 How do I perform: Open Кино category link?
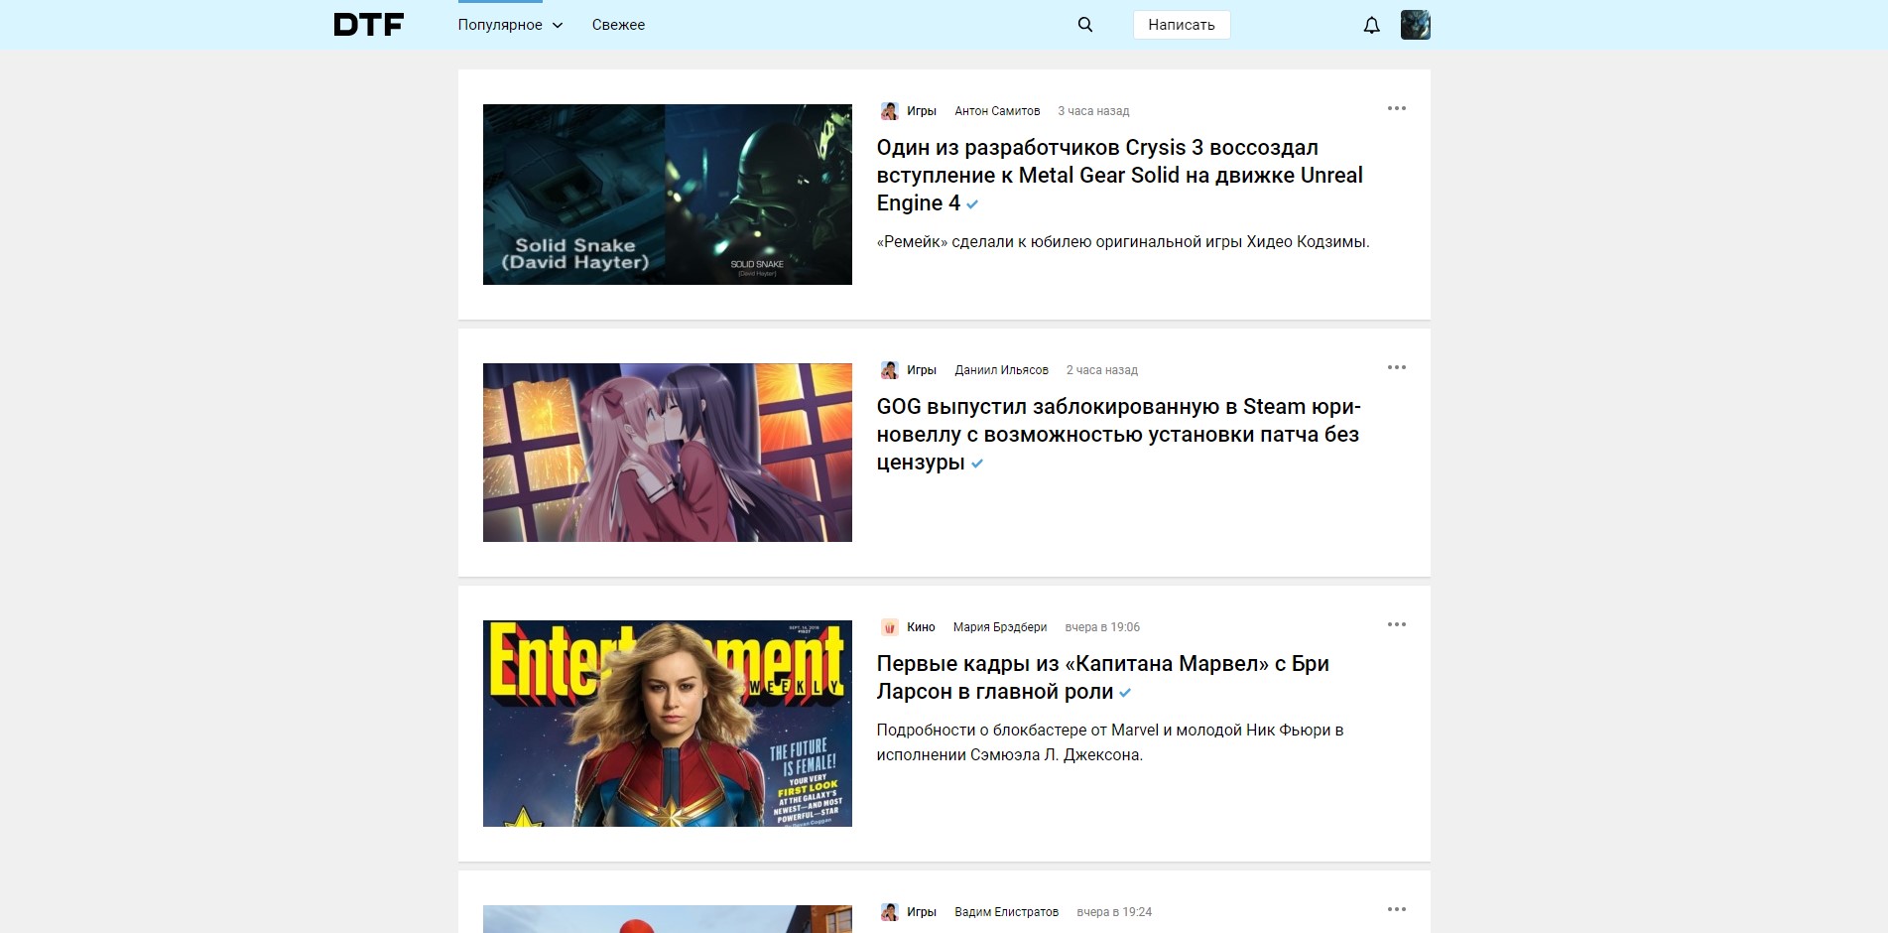pyautogui.click(x=921, y=627)
